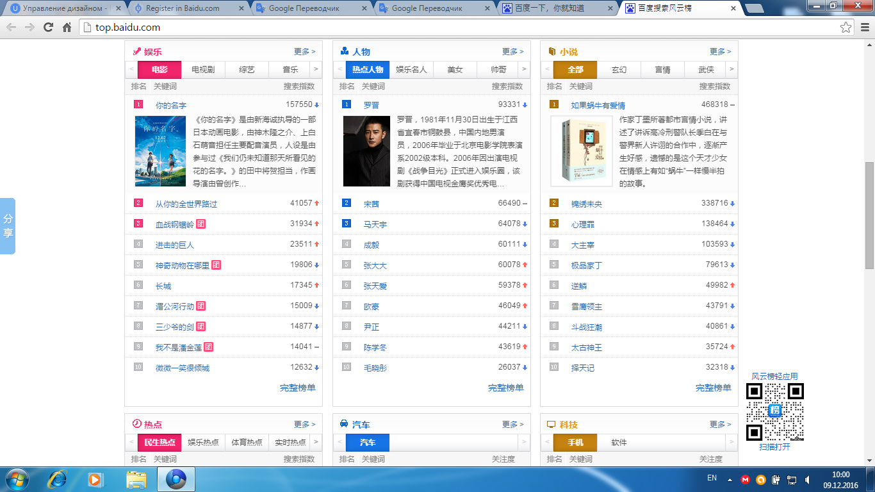Switch to 玄幻 tab in 小说
Screen dimensions: 875x492
619,70
